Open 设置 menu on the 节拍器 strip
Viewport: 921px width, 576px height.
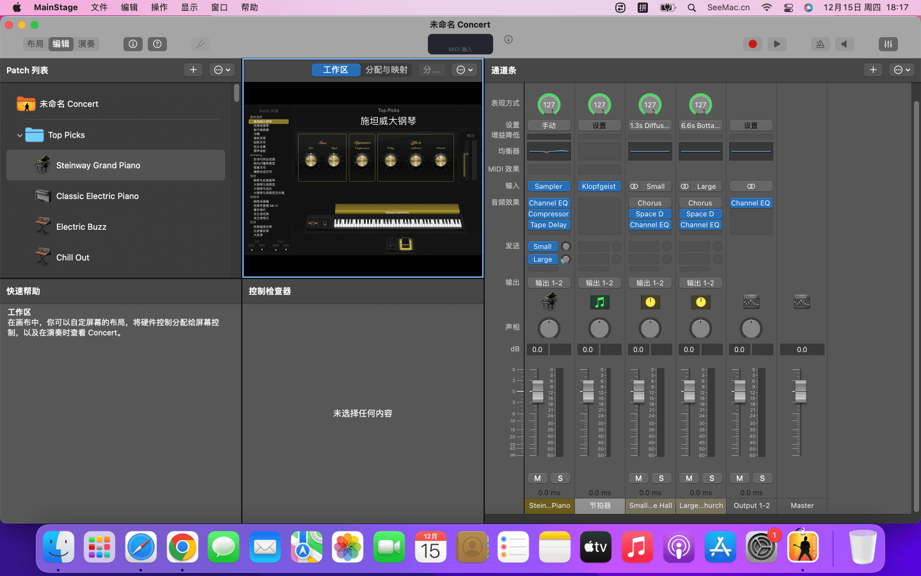599,125
